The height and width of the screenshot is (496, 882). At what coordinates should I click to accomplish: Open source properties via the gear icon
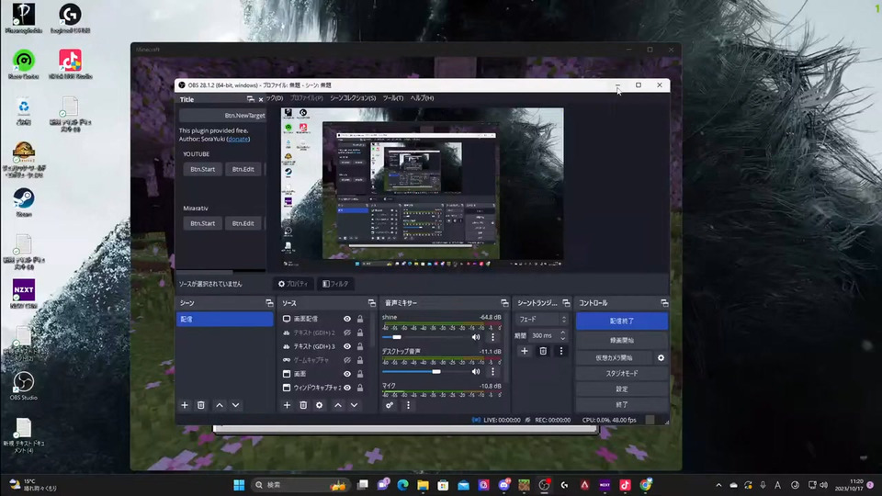(x=320, y=405)
